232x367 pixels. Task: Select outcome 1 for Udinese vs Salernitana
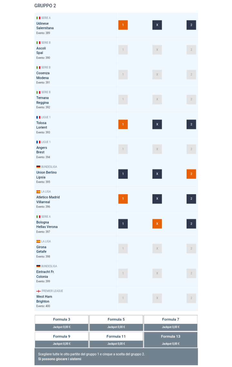click(x=123, y=25)
